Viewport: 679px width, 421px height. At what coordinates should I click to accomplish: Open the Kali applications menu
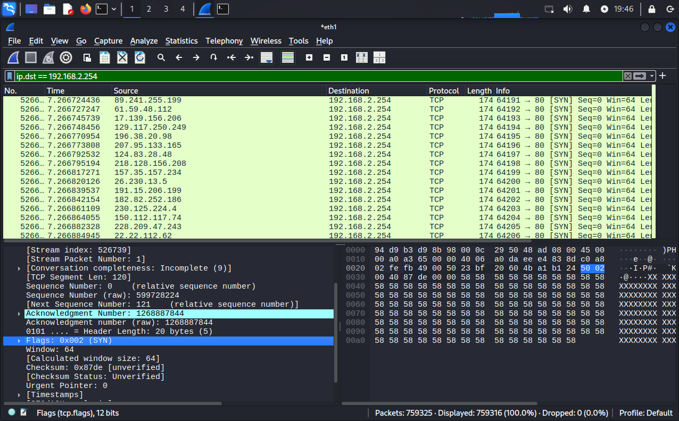click(10, 9)
